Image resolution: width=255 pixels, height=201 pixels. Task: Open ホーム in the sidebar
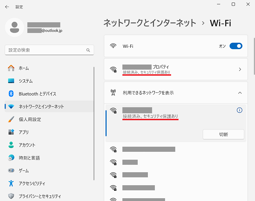(49, 68)
